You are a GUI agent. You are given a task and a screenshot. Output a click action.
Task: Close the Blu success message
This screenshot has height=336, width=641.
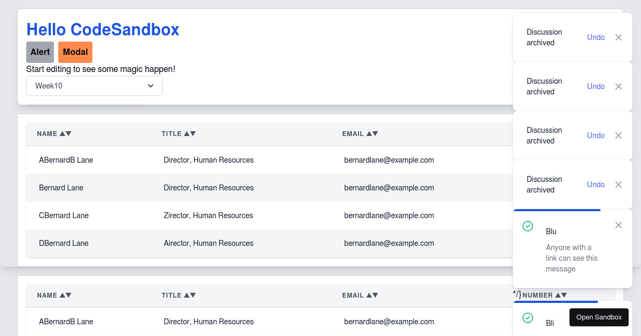pos(618,225)
